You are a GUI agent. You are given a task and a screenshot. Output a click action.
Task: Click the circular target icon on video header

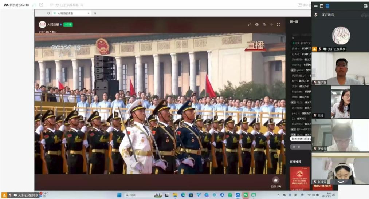[x=257, y=25]
